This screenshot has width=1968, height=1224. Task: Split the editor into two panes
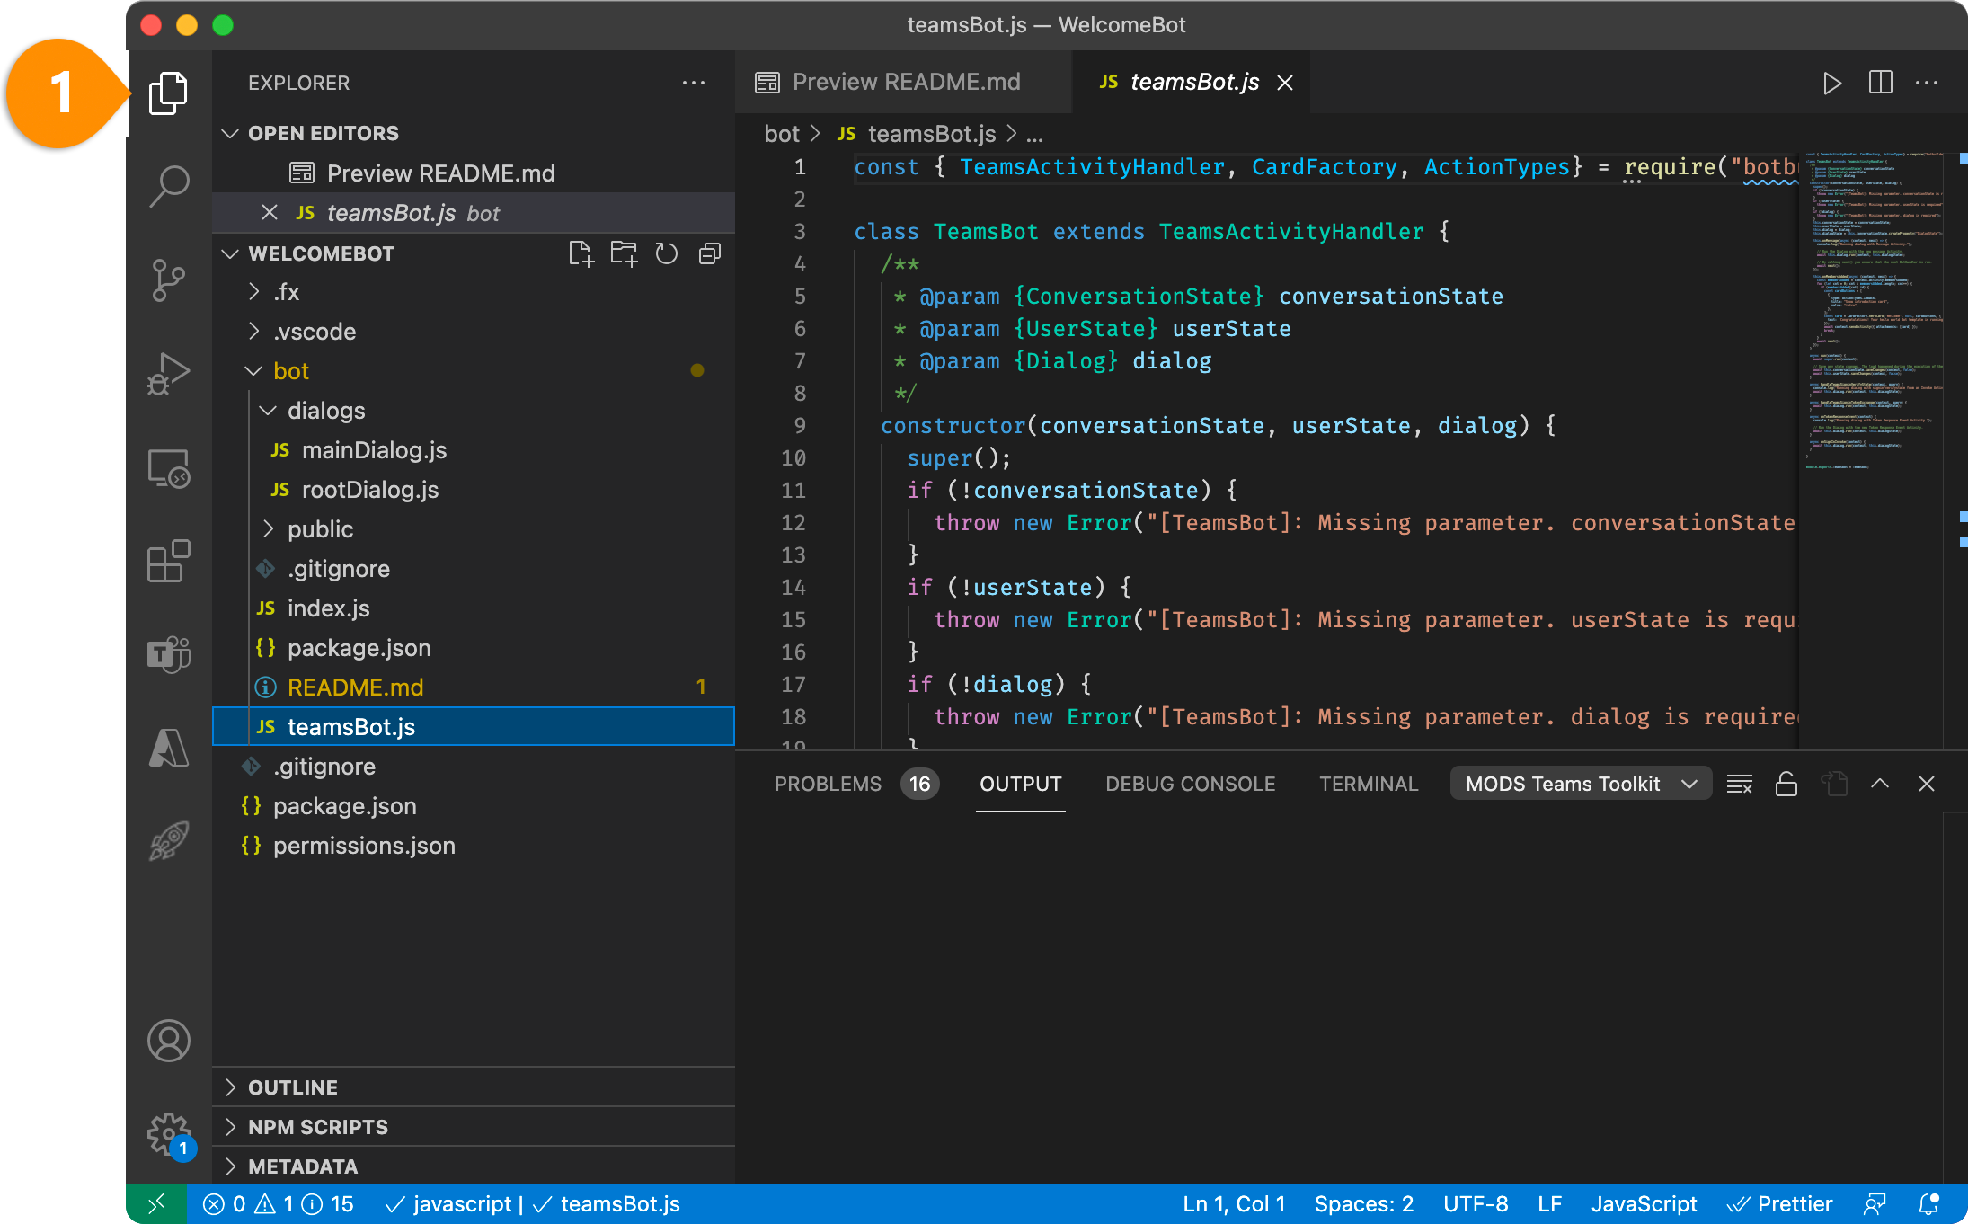(x=1880, y=82)
